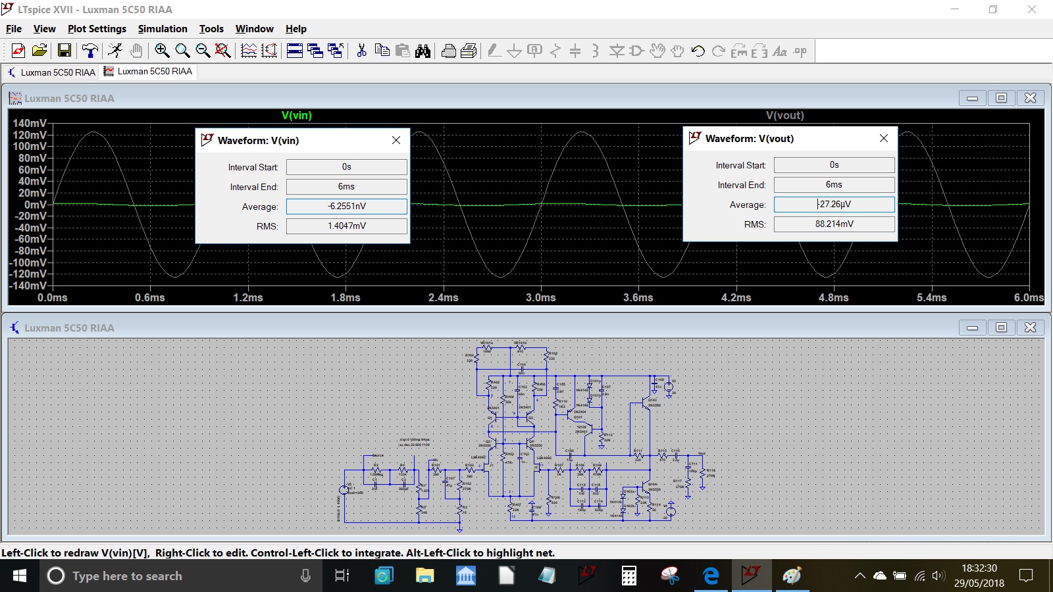
Task: Select the SPICE directive .op tool
Action: (x=800, y=51)
